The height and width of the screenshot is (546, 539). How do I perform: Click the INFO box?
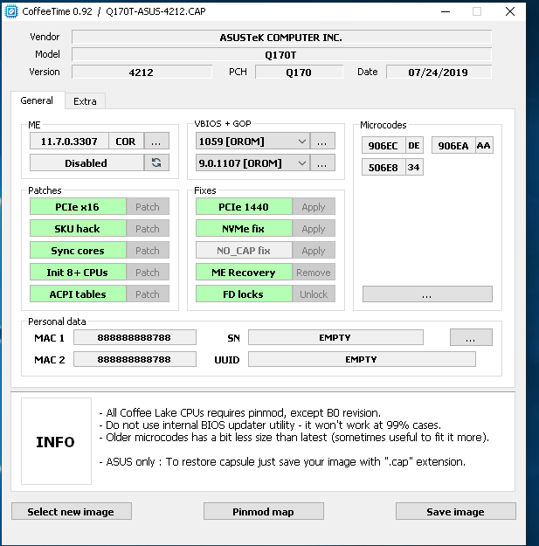(56, 441)
